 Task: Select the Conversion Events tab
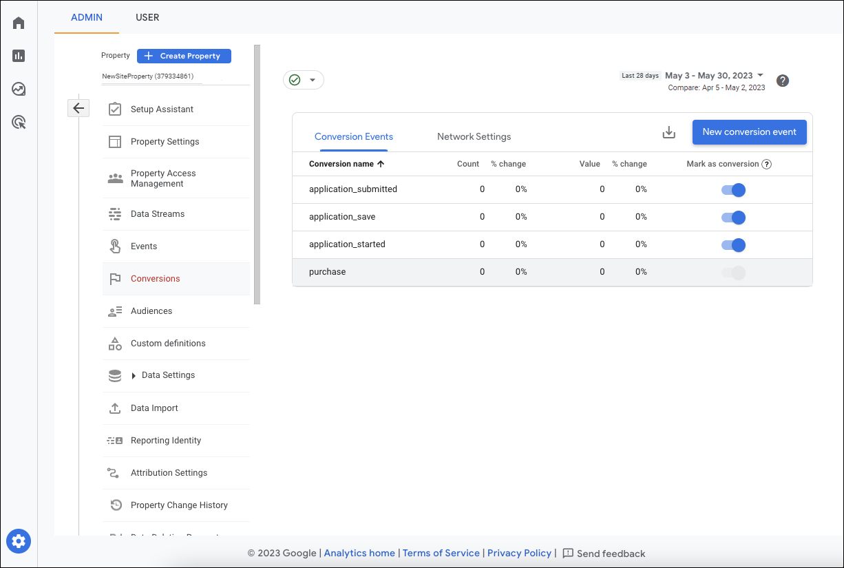pyautogui.click(x=354, y=136)
